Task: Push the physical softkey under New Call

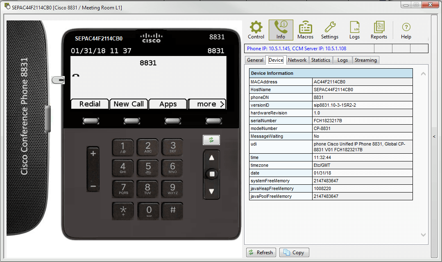Action: coord(131,121)
